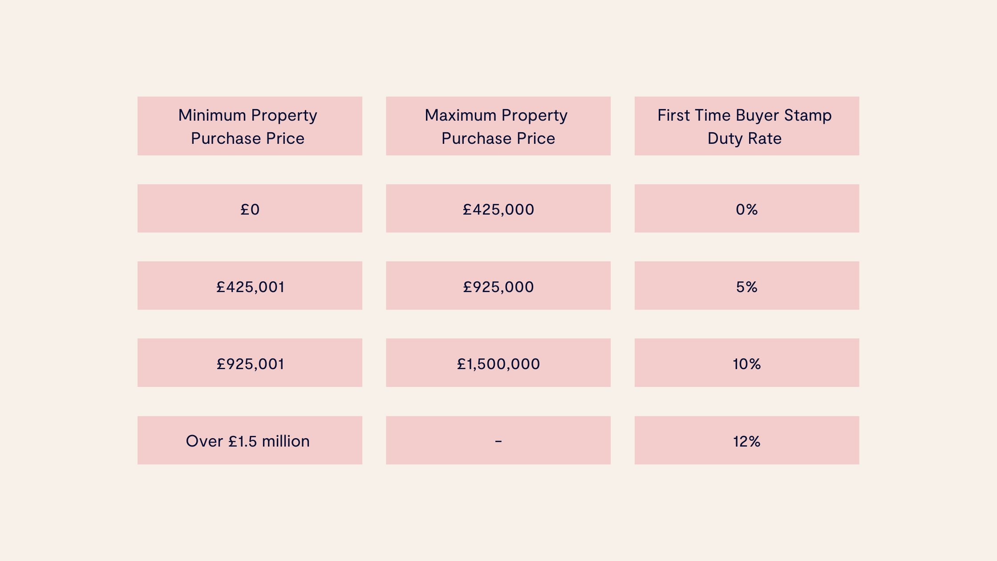The height and width of the screenshot is (561, 997).
Task: Click the "£1.5" amount in last row
Action: 243,441
